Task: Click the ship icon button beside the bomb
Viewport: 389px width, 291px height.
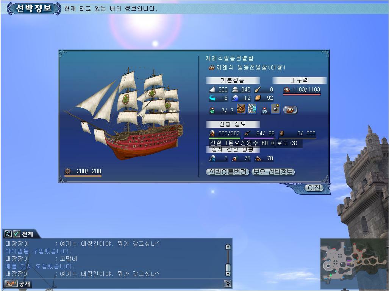Action: tap(290, 110)
